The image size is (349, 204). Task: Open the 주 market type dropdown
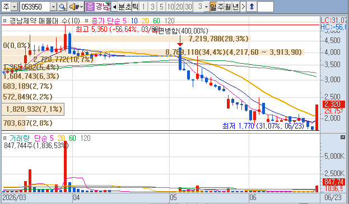click(14, 7)
